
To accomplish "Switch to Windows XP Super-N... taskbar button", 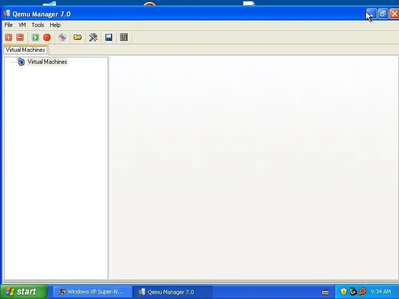I will tap(92, 292).
